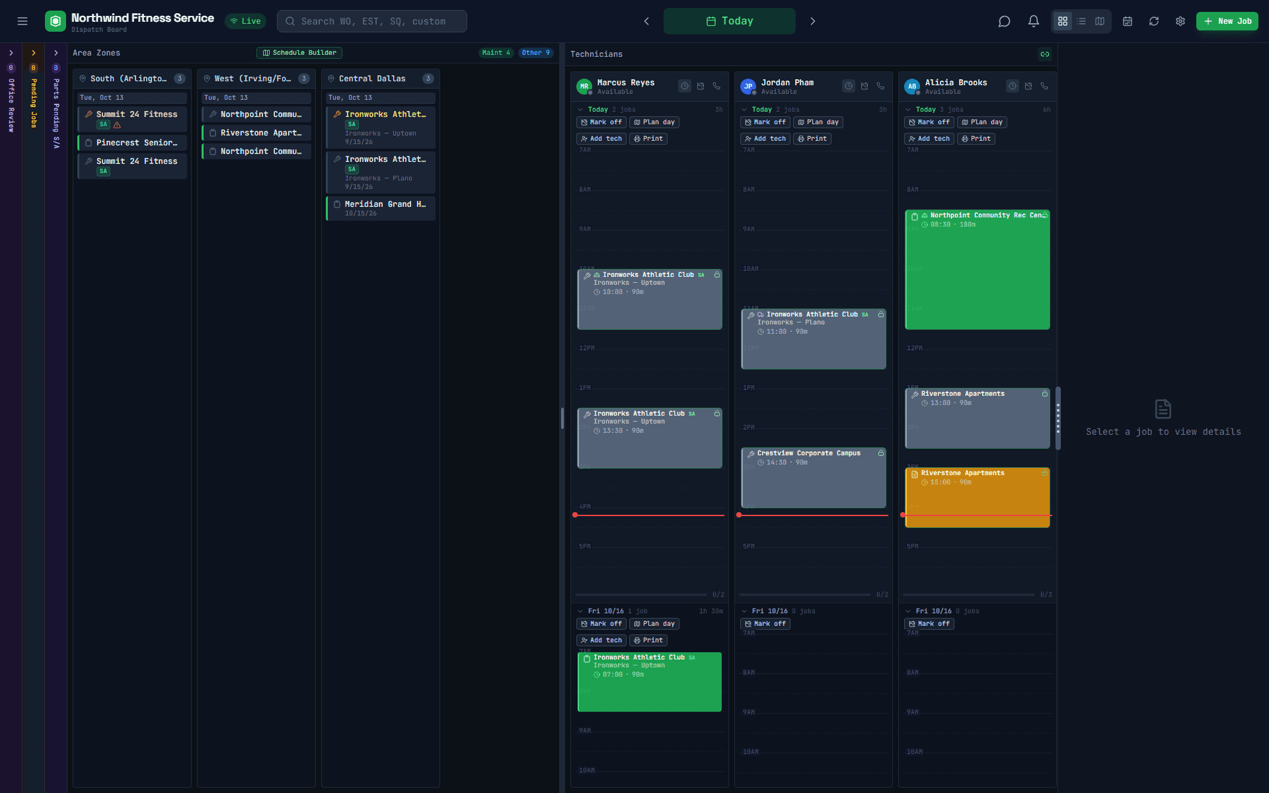Click the refresh icon in header
1269x793 pixels.
[1154, 21]
